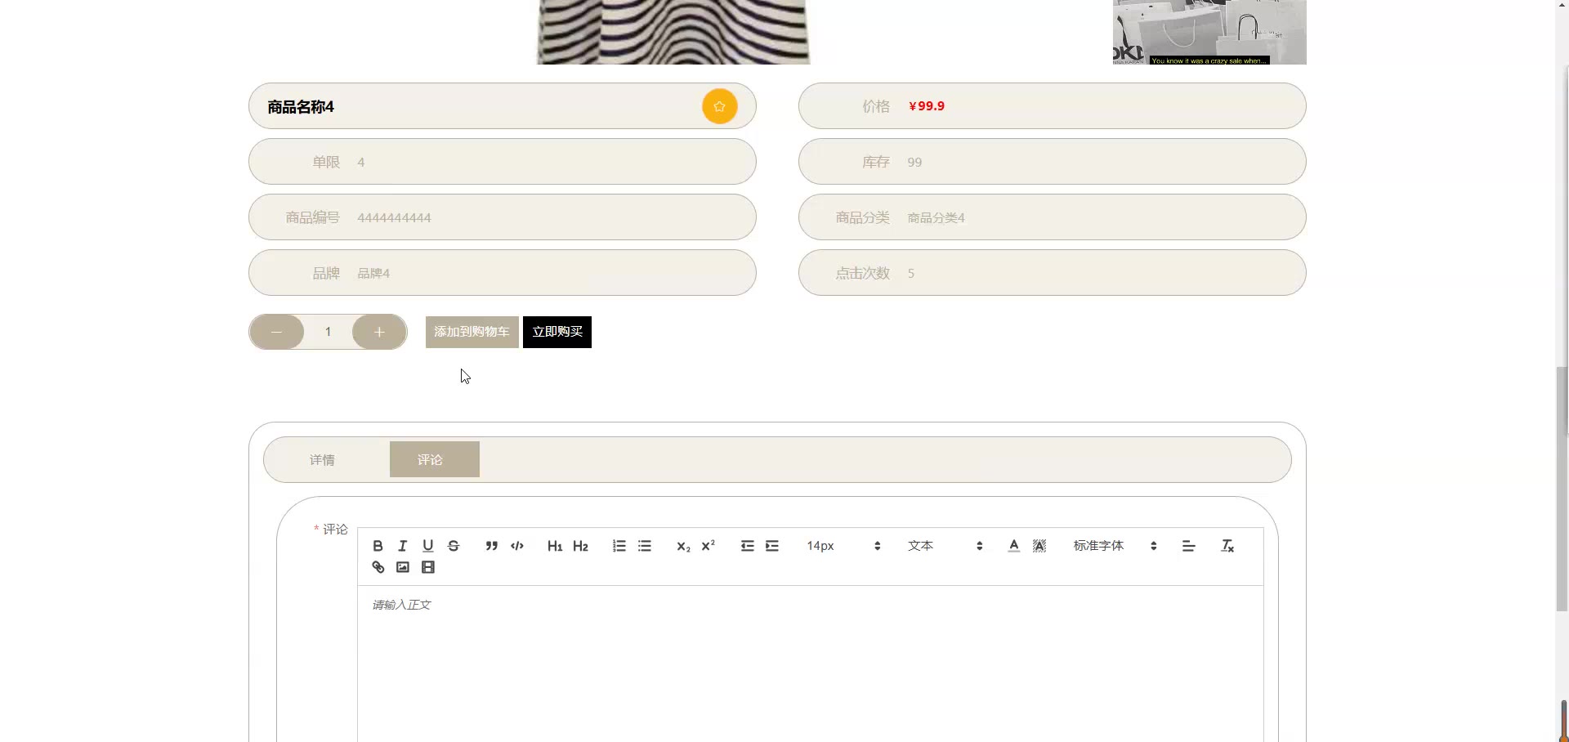Open the 标准字体 font family dropdown
Screen dimensions: 1569x742
coord(1115,546)
